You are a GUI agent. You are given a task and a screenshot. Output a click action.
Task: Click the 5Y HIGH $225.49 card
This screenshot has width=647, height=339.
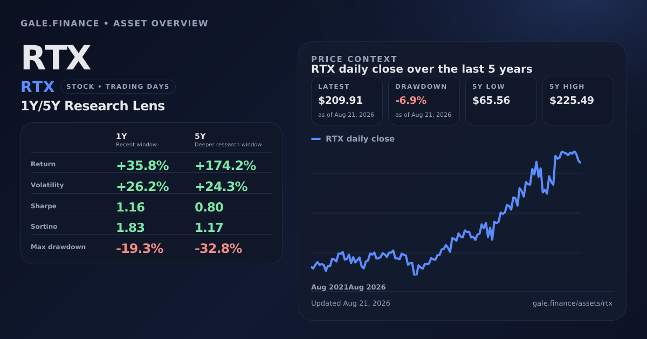pyautogui.click(x=578, y=101)
